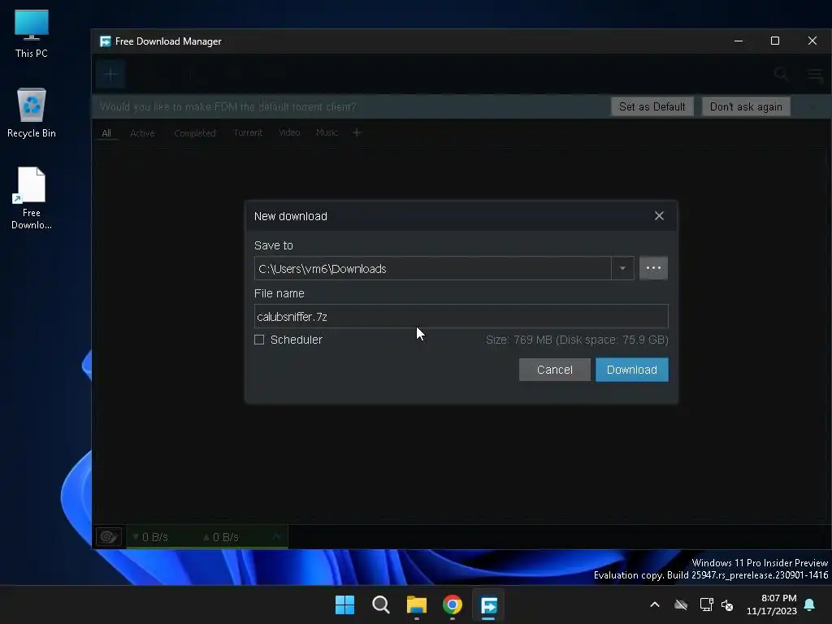Switch to the Music tab
This screenshot has width=832, height=624.
[327, 132]
